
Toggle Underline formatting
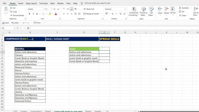point(37,14)
